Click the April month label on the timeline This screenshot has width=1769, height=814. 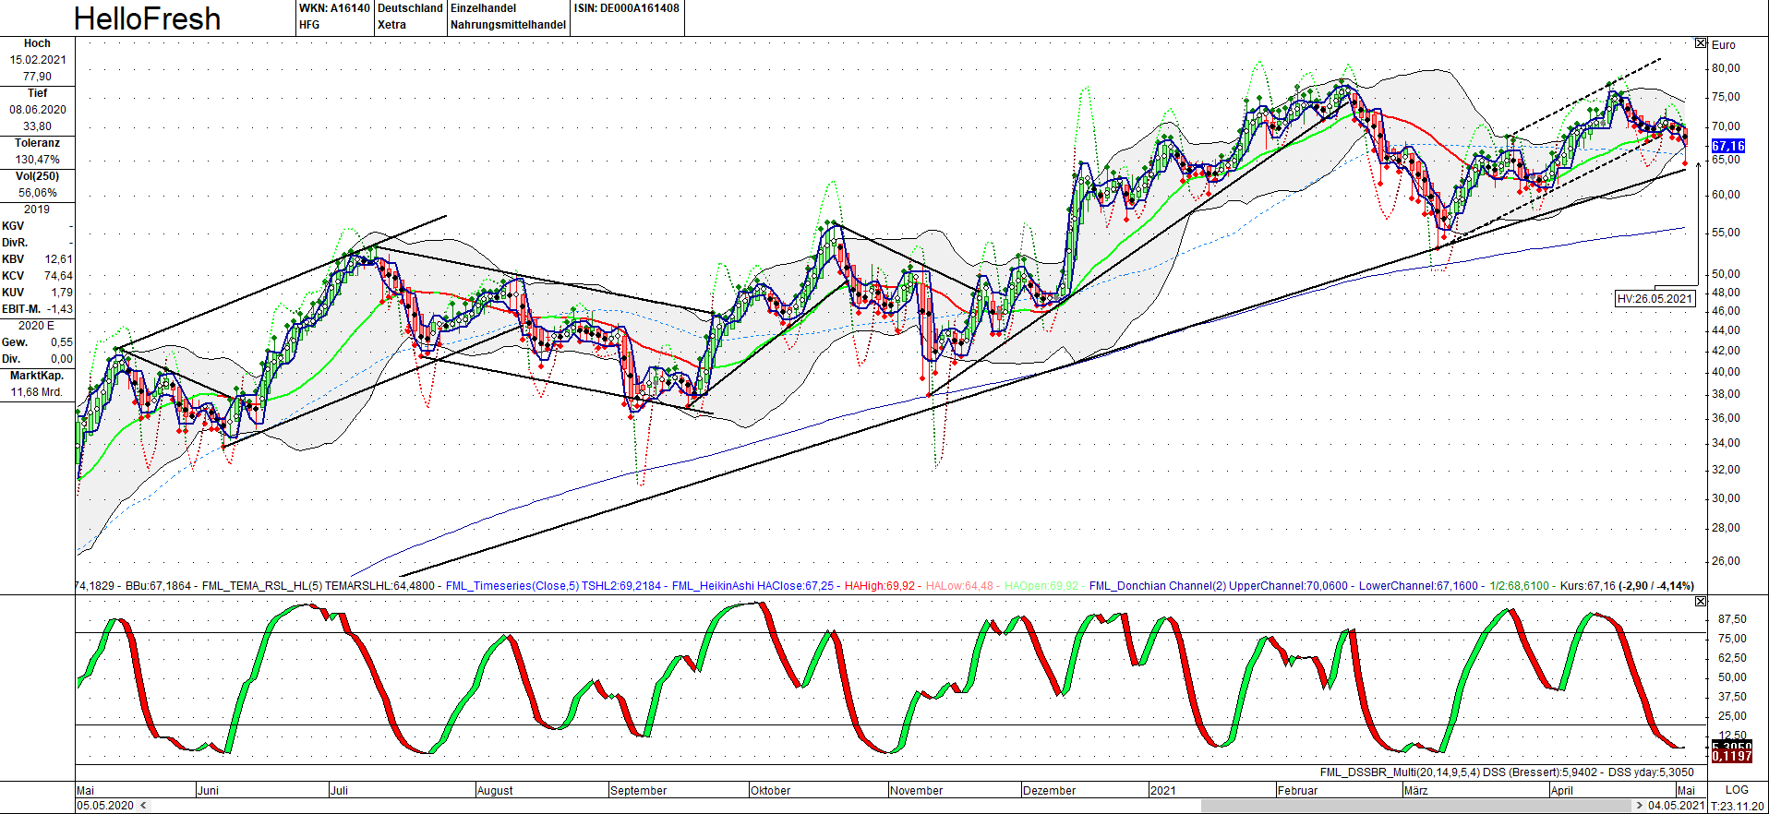(1562, 791)
